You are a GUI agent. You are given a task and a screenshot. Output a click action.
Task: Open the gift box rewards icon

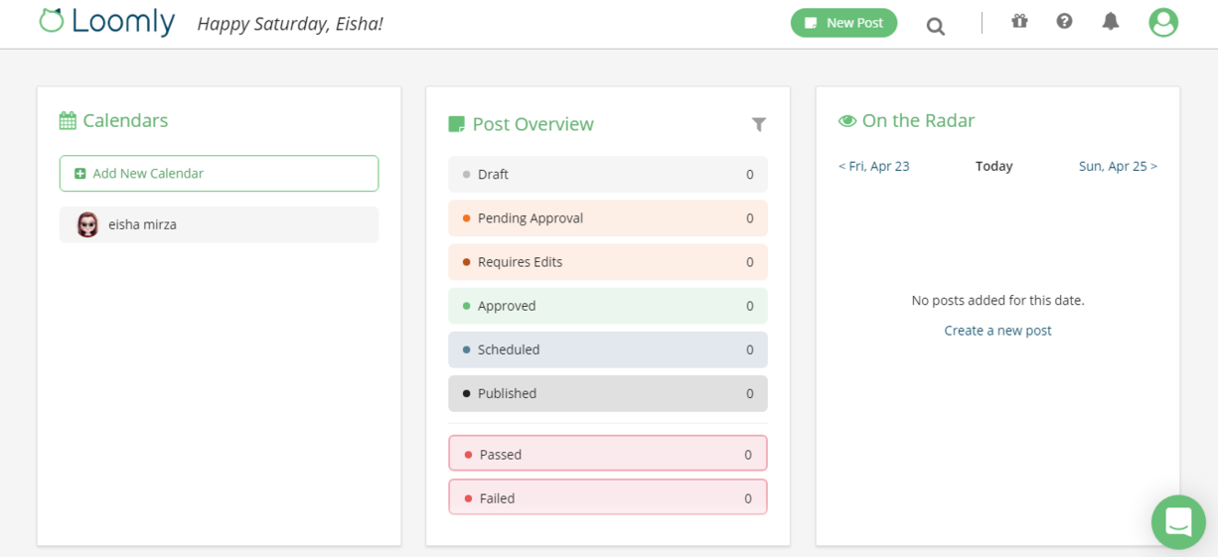[1019, 21]
